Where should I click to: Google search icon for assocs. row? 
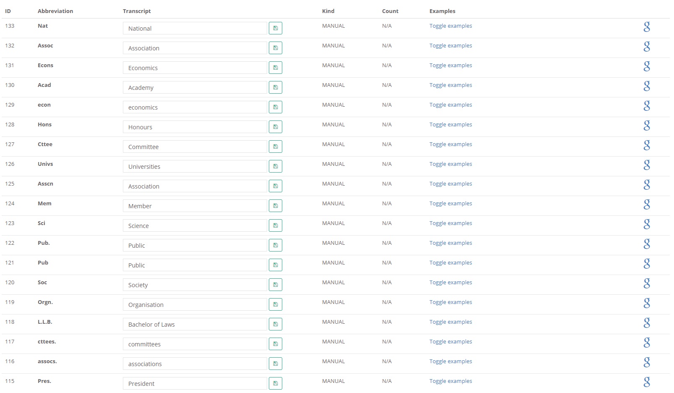pos(647,362)
